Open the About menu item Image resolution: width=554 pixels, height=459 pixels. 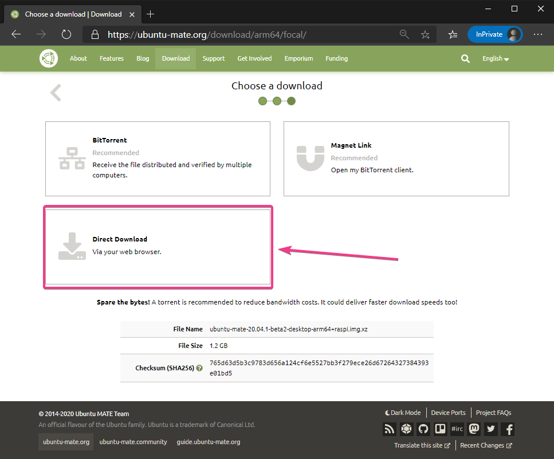[x=78, y=58]
